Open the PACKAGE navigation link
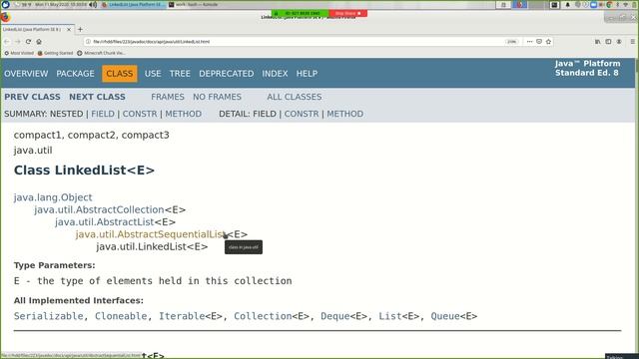The width and height of the screenshot is (639, 359). [x=76, y=74]
